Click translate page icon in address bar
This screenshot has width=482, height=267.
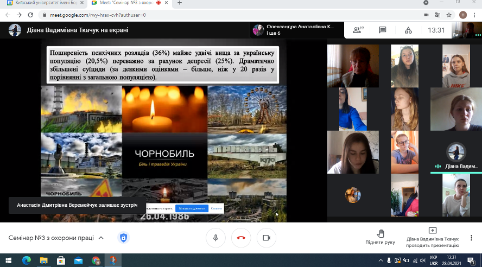pos(437,15)
